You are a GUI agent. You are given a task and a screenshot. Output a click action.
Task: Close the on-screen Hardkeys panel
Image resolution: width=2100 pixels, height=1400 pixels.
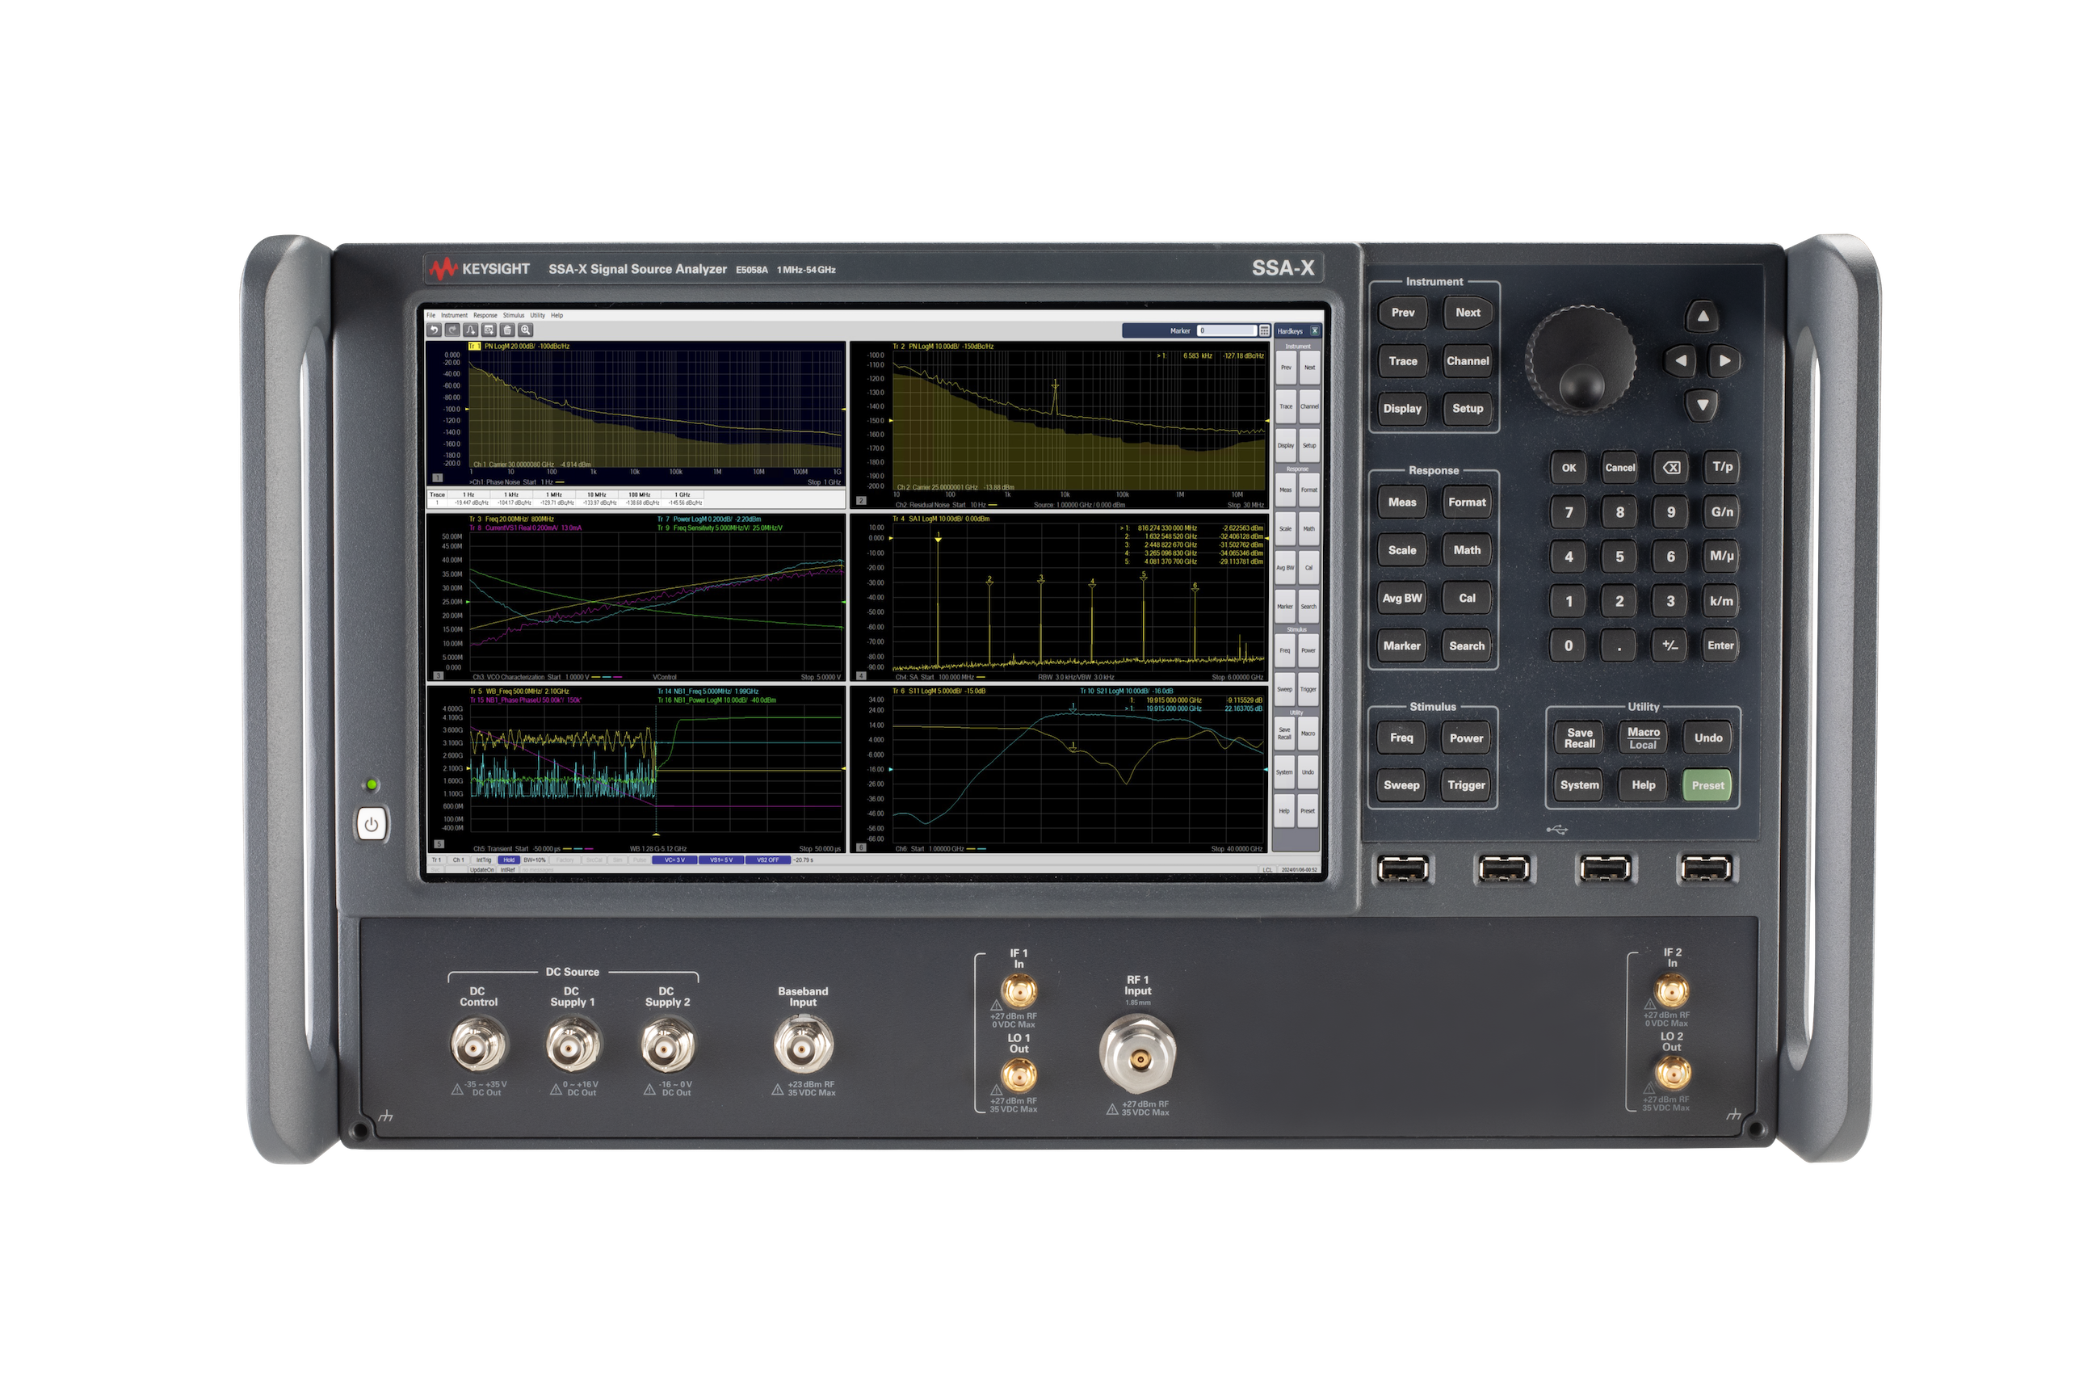click(1314, 331)
